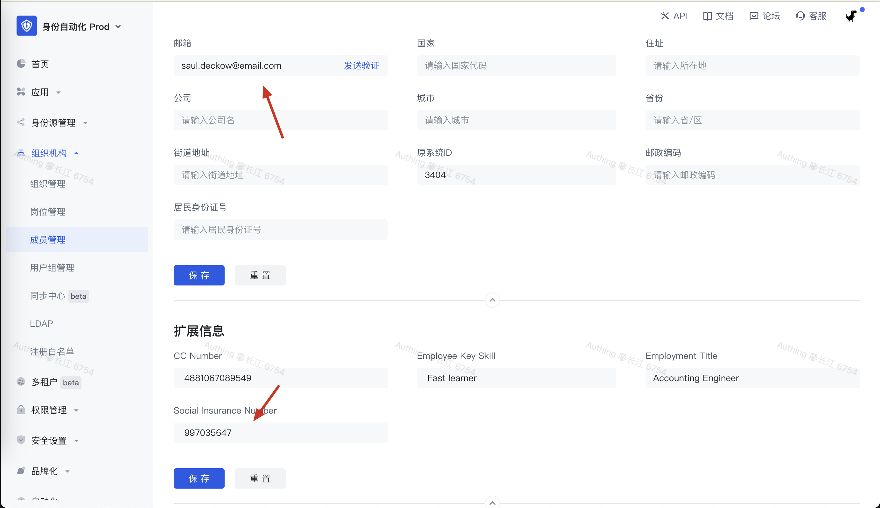Viewport: 880px width, 508px height.
Task: Click 发送验证 link beside email
Action: [x=361, y=65]
